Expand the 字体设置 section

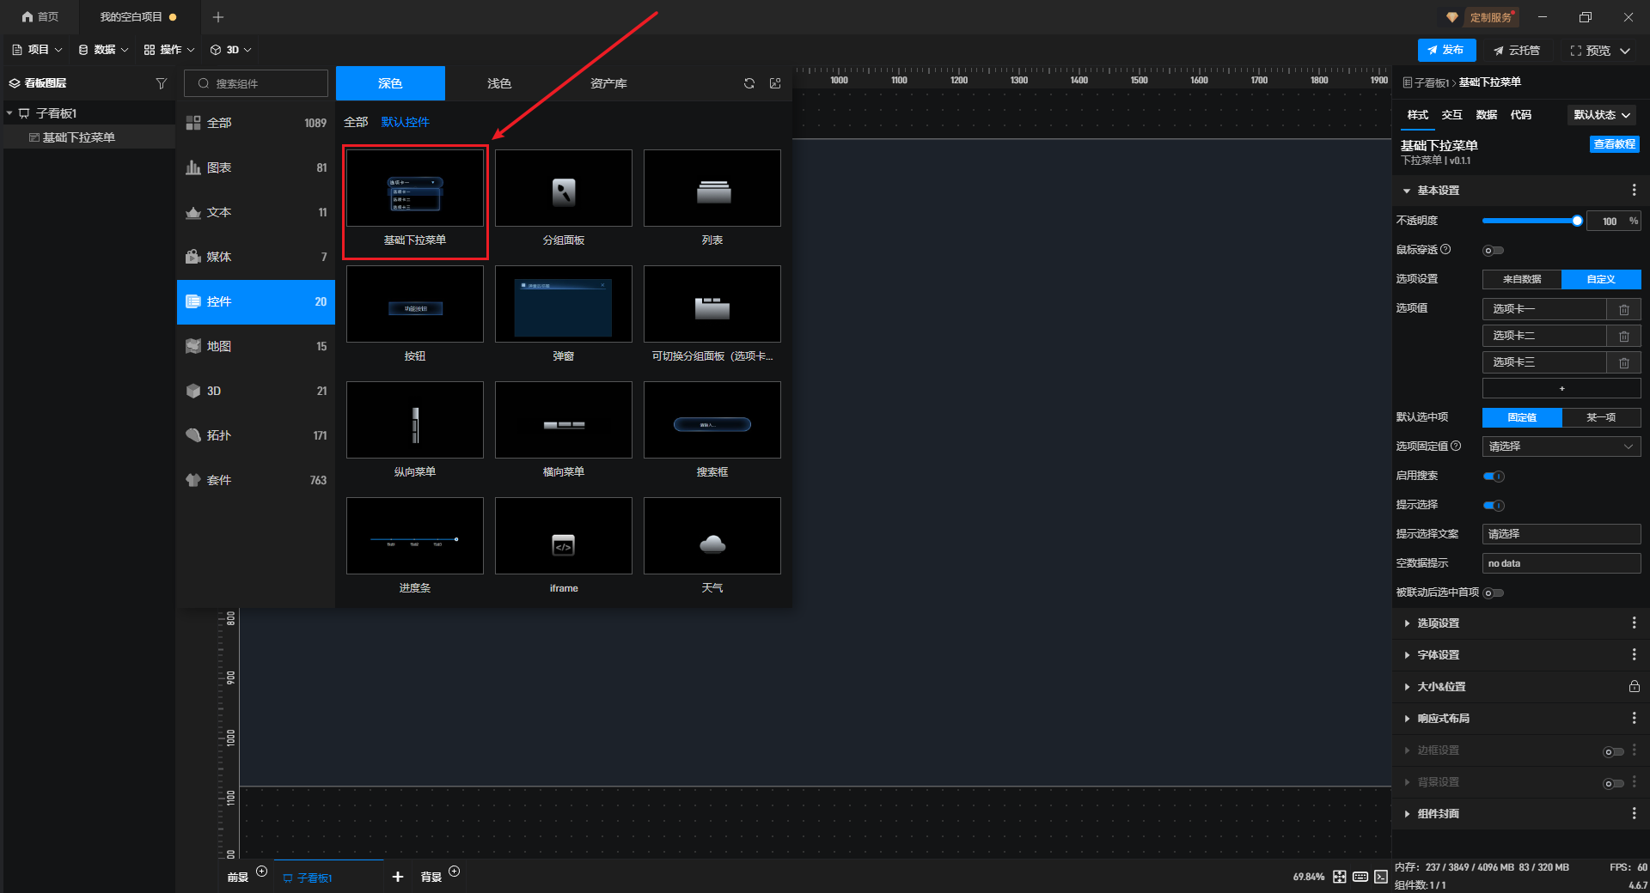(x=1438, y=655)
